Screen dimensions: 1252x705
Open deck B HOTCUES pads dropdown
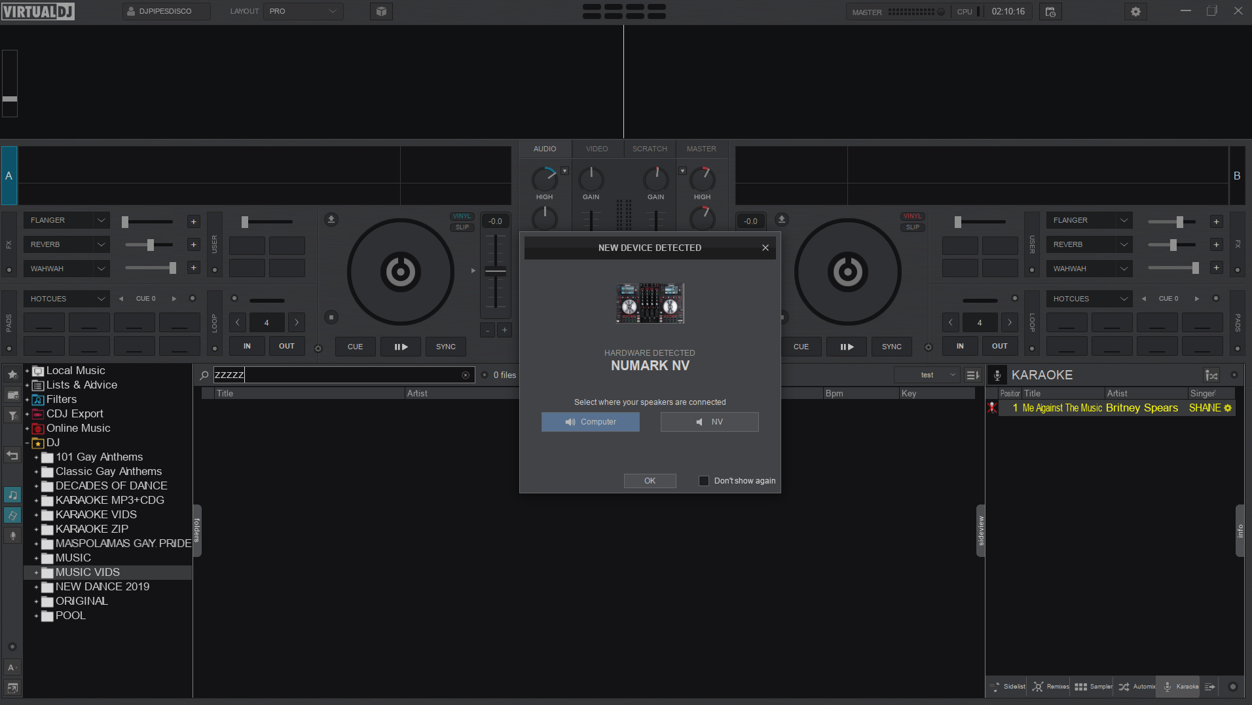pos(1089,299)
